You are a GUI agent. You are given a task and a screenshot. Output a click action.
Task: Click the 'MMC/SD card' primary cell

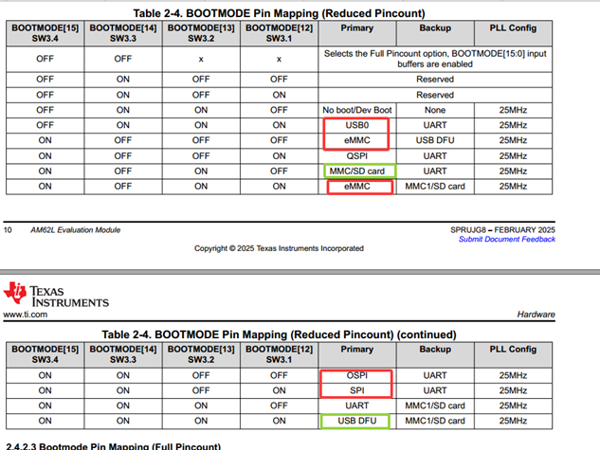[357, 171]
